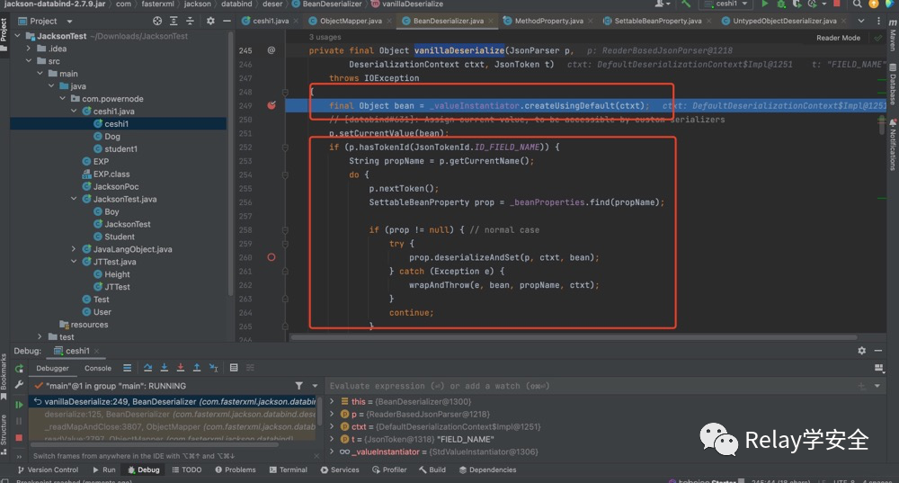This screenshot has height=483, width=899.
Task: Click the frames filter funnel icon
Action: [299, 386]
